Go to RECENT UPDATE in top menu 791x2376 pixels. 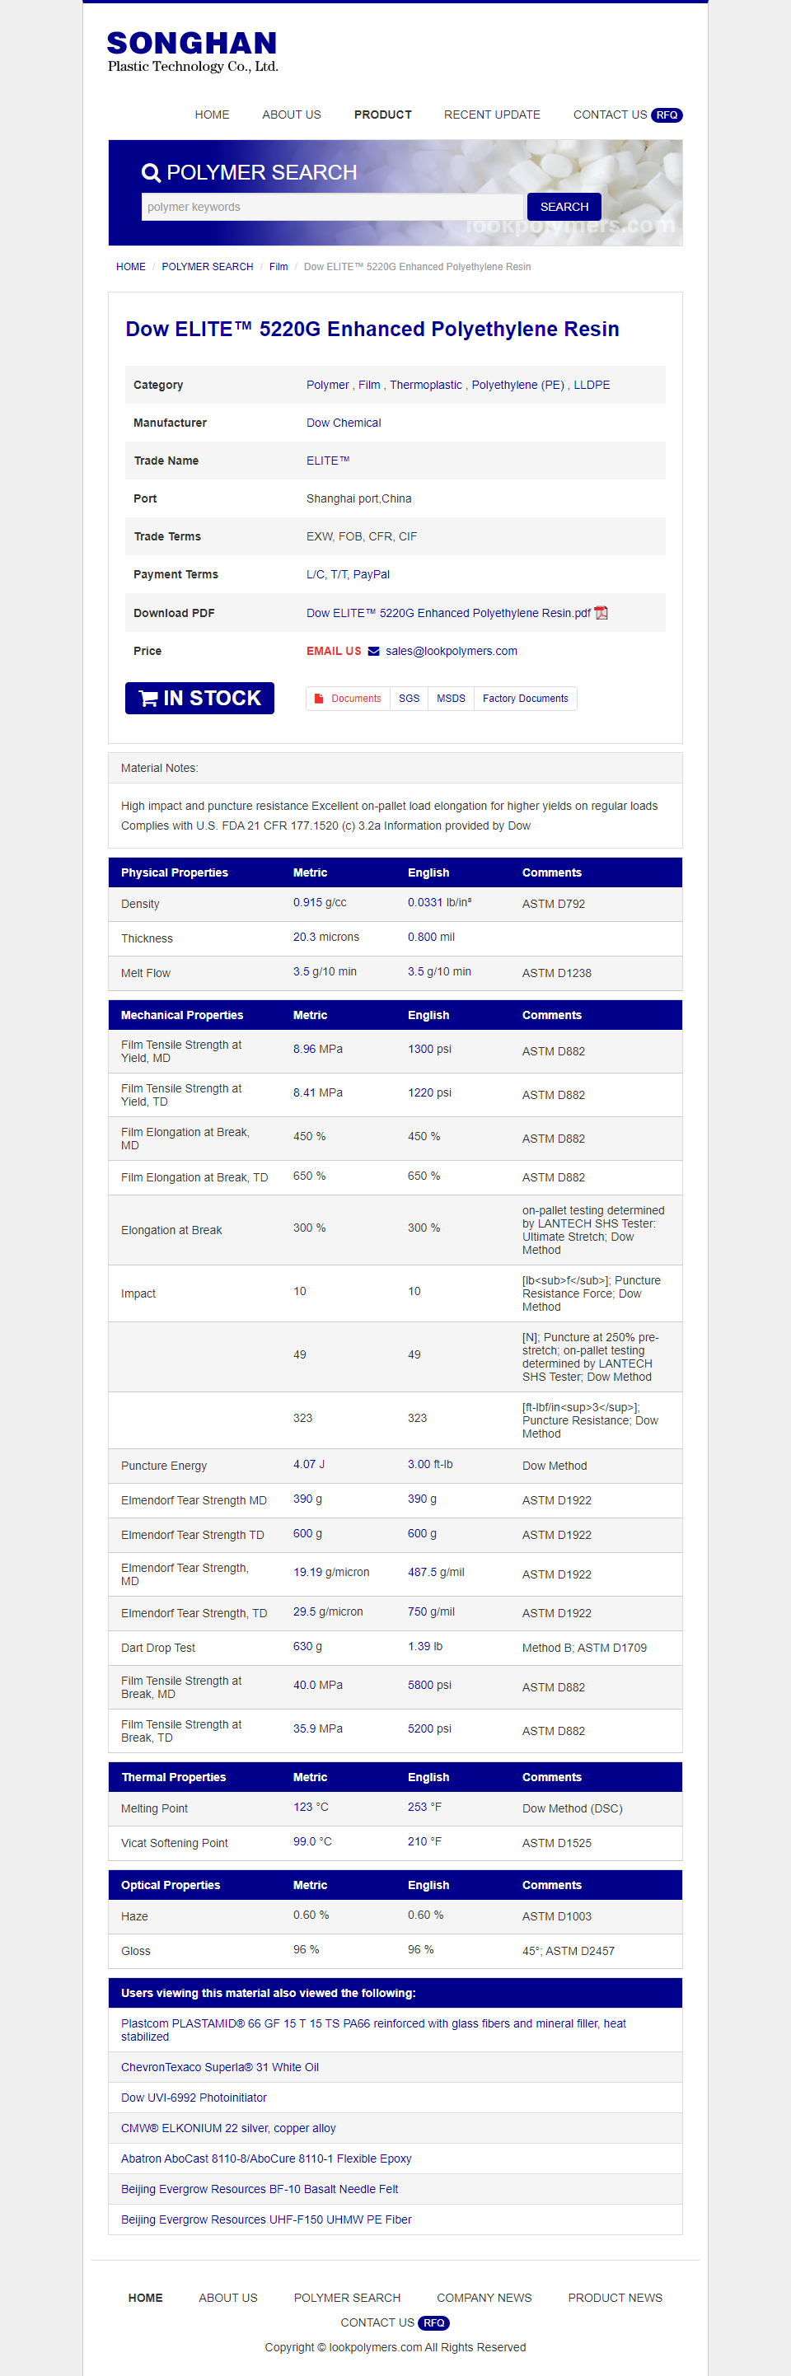[492, 115]
